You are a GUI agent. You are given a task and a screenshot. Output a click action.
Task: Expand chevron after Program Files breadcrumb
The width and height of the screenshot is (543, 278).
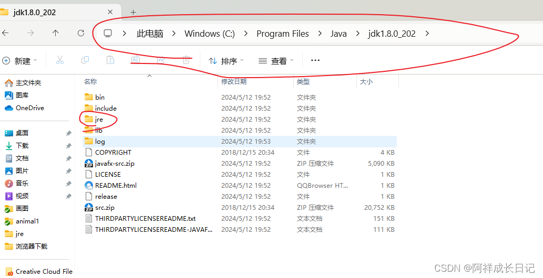click(320, 34)
